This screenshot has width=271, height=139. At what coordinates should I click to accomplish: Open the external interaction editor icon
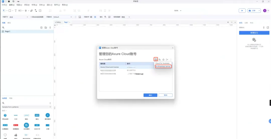268,27
